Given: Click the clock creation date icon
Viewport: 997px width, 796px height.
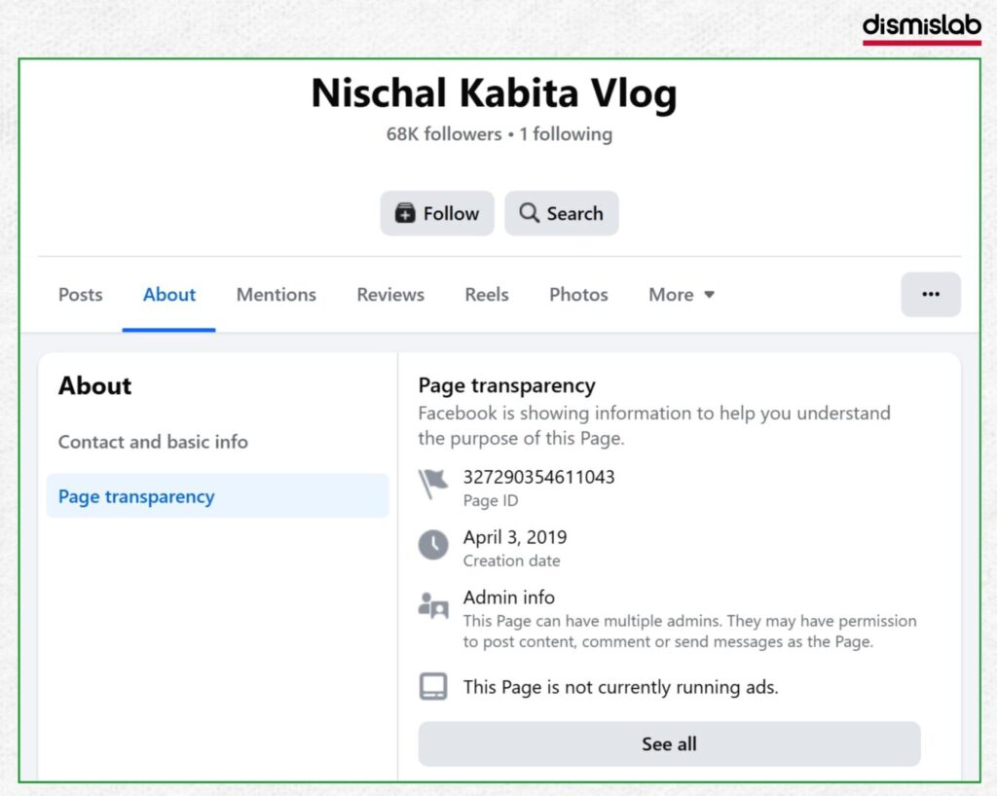Looking at the screenshot, I should coord(433,544).
